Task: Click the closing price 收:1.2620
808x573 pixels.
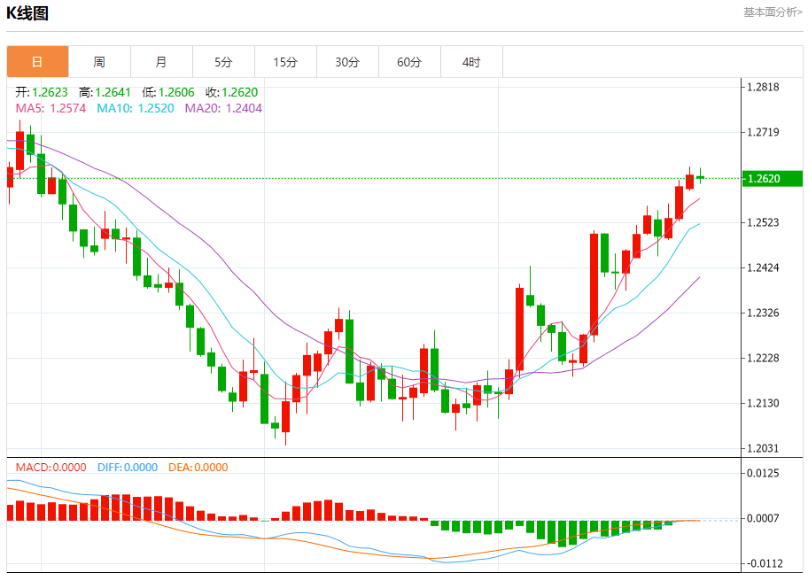Action: (231, 92)
